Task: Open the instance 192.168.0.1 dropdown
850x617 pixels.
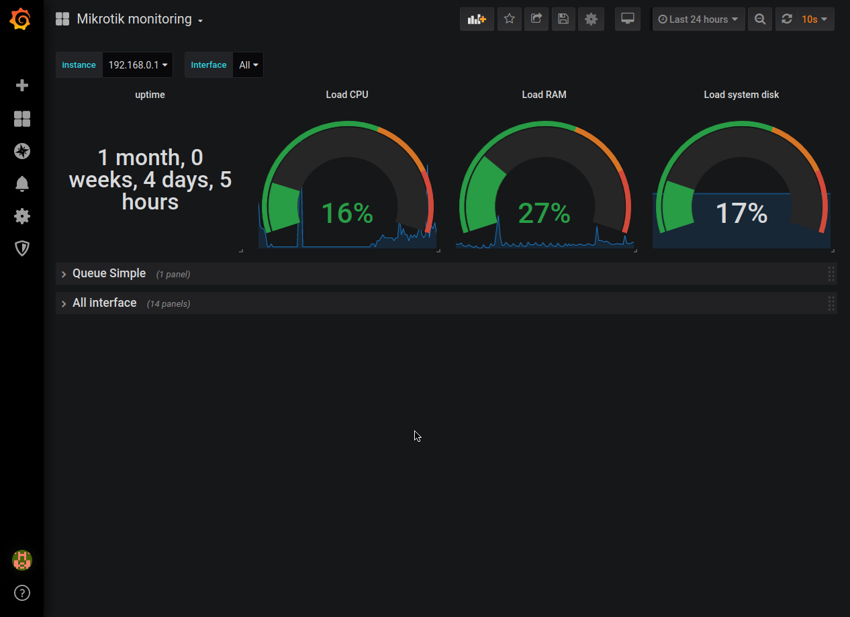Action: point(138,65)
